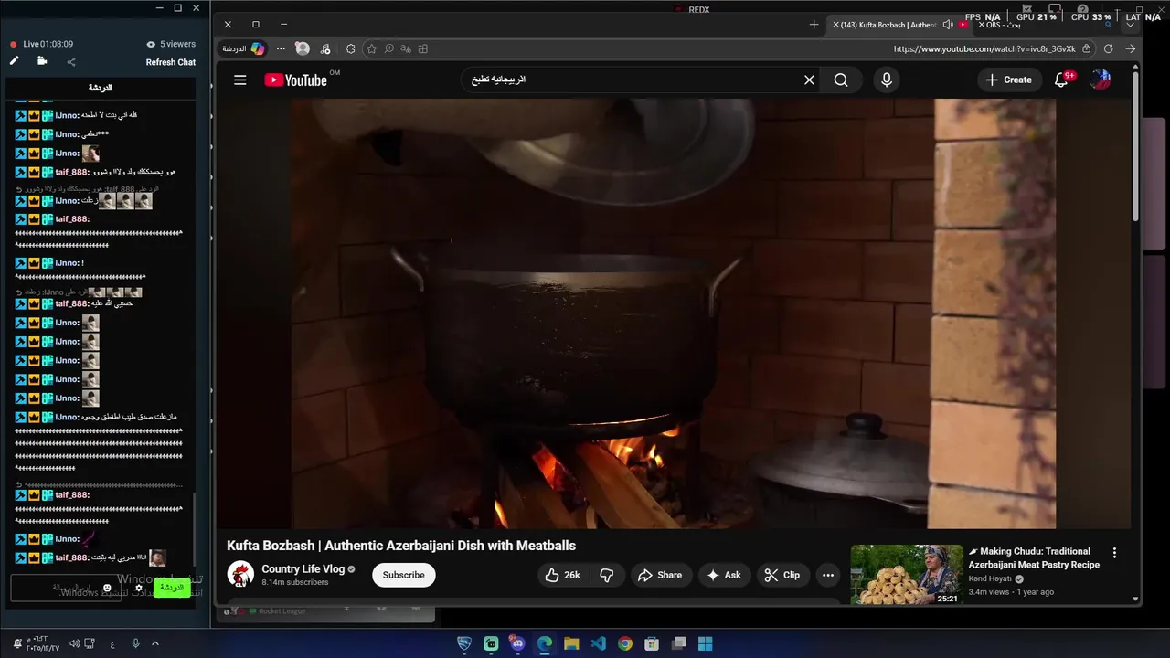The width and height of the screenshot is (1170, 658).
Task: Open more actions ellipsis under video
Action: click(828, 575)
